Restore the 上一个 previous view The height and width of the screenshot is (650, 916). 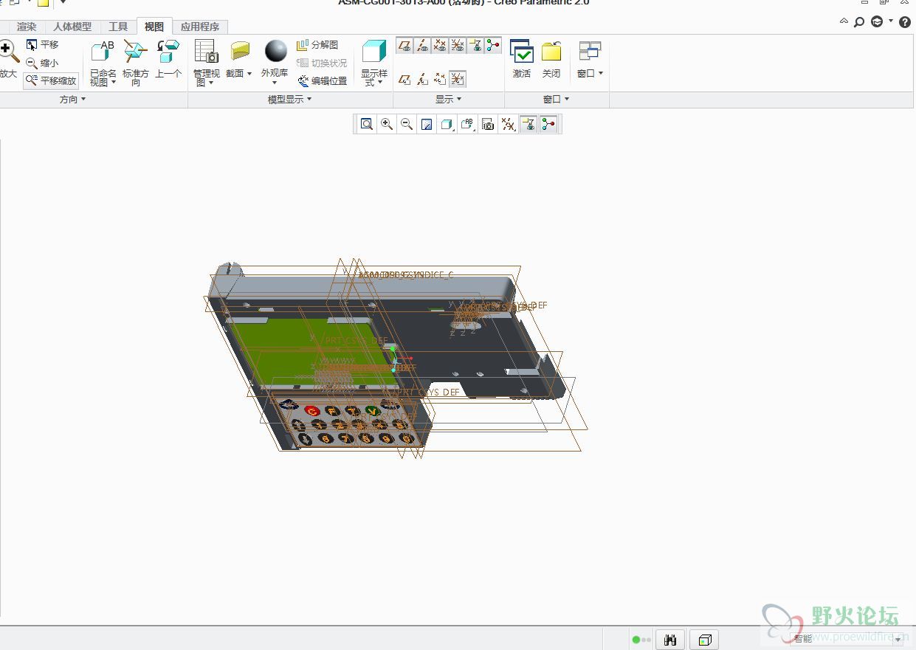click(168, 59)
